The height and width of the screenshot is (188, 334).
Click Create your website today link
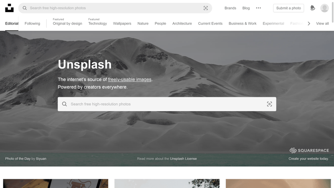tap(309, 159)
